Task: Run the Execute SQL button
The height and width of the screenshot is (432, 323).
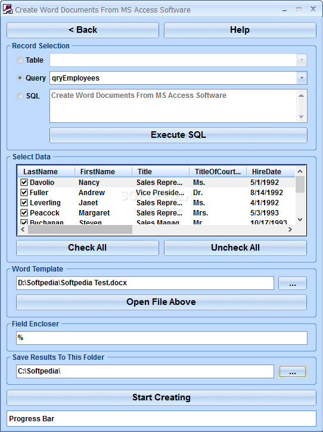Action: tap(178, 135)
